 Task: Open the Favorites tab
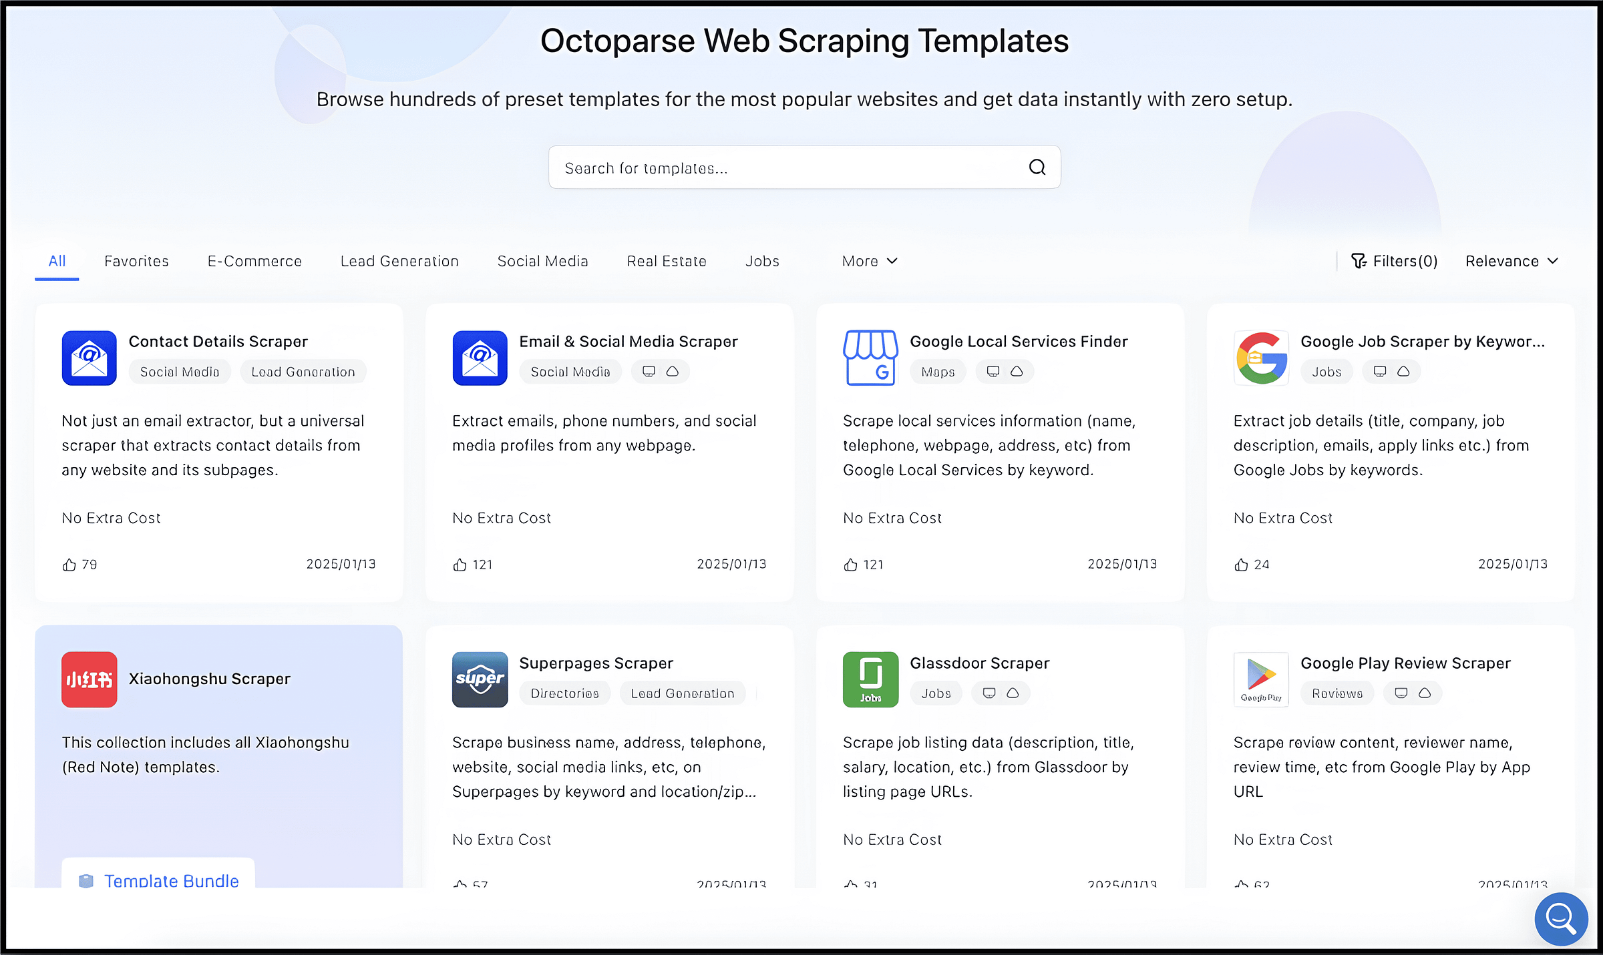136,261
